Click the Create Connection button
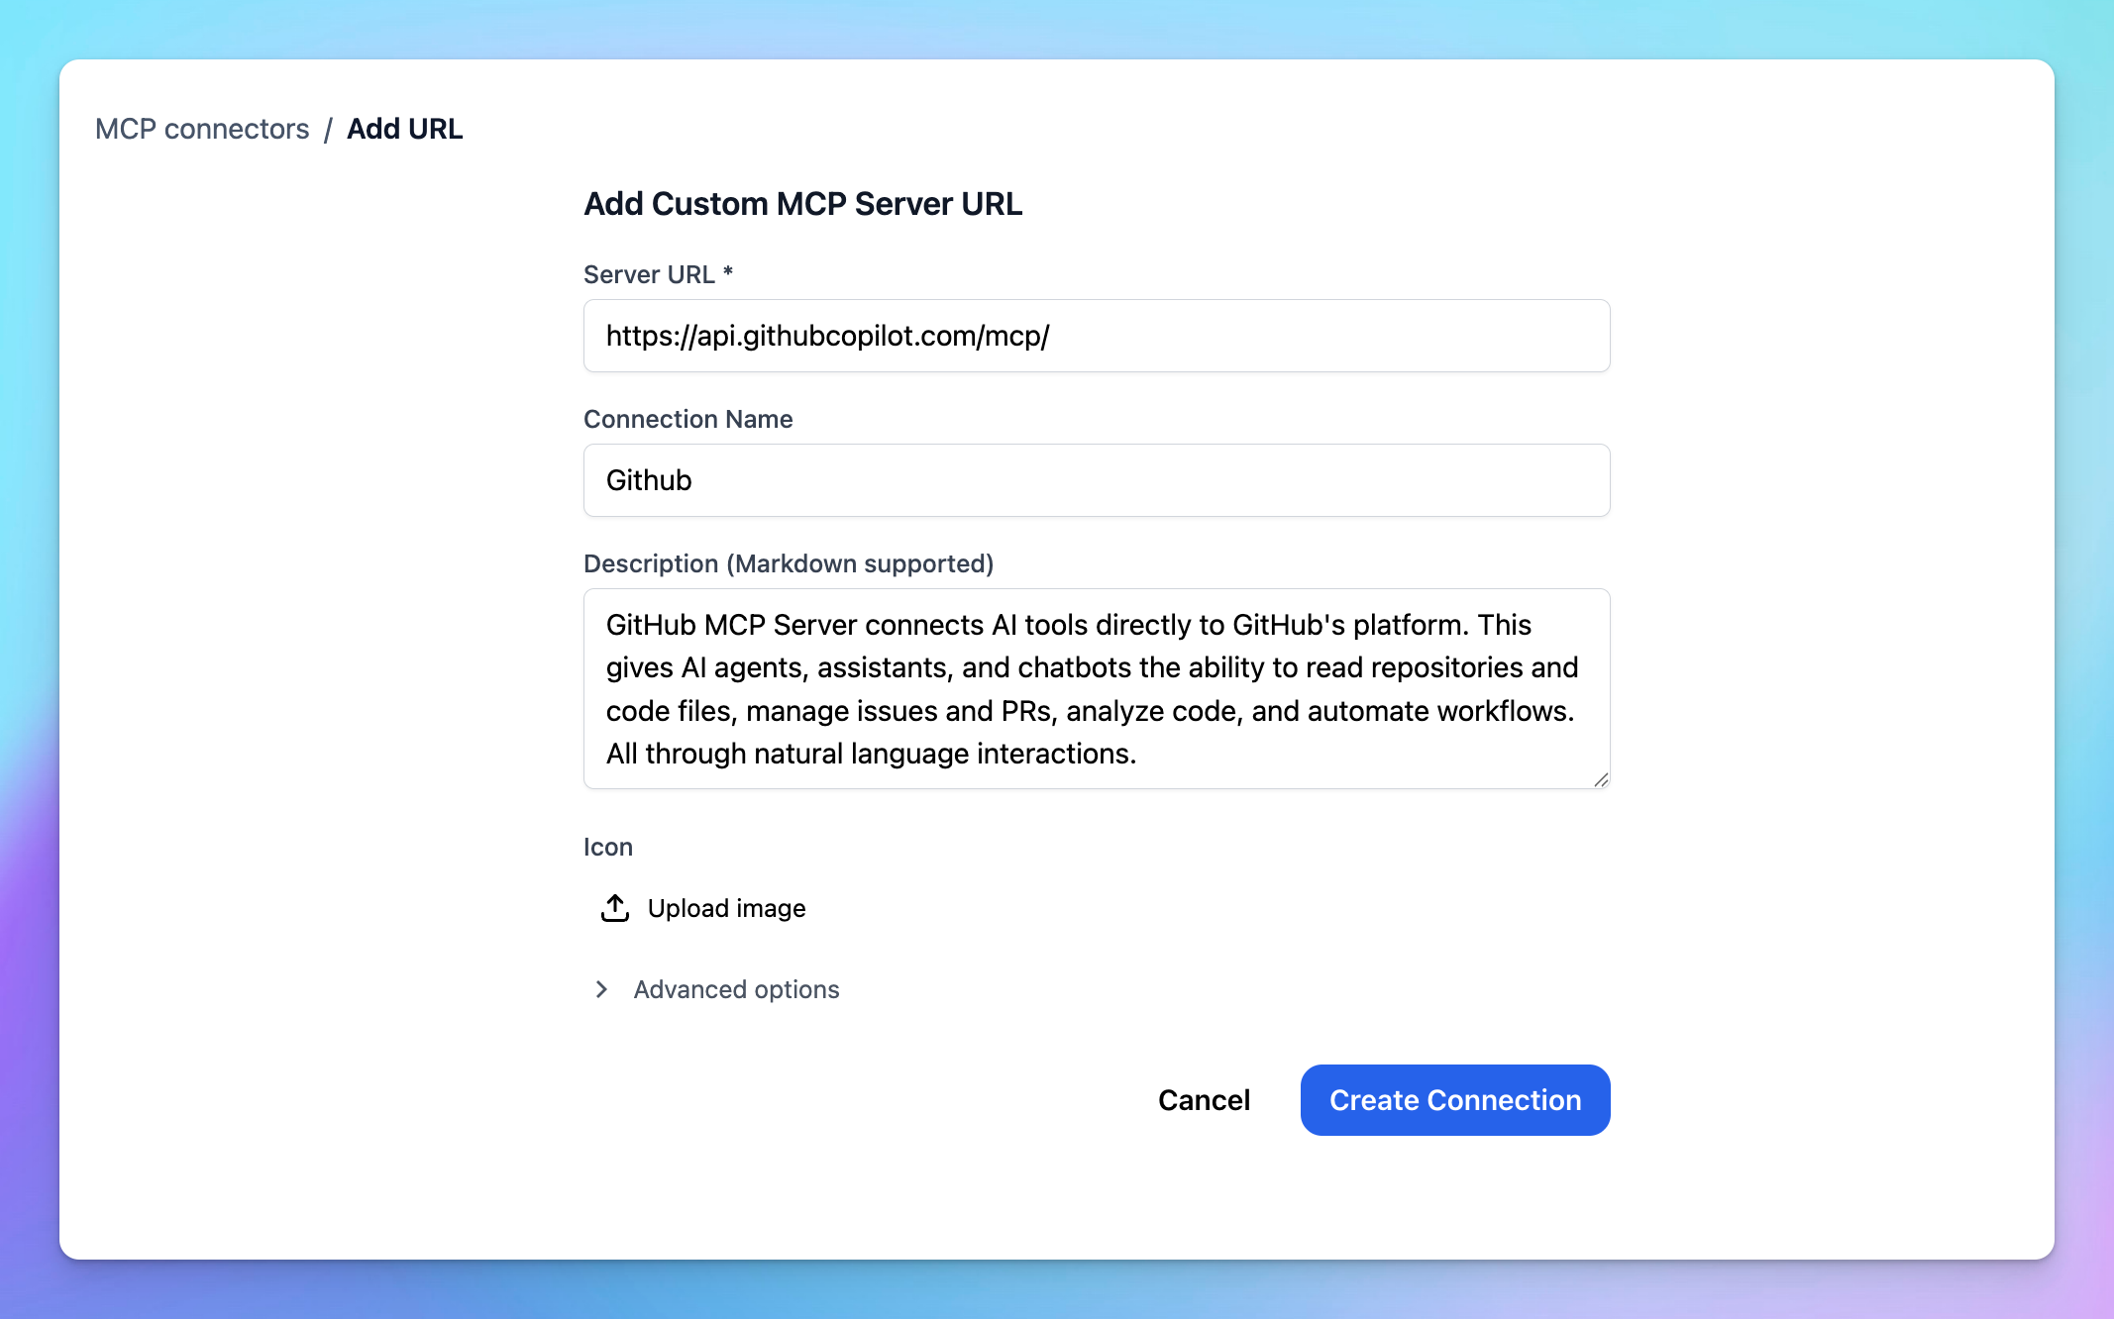This screenshot has height=1319, width=2114. pos(1454,1100)
